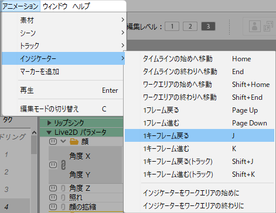The image size is (276, 213).
Task: Choose 1フレーム戻る
Action: (199, 110)
